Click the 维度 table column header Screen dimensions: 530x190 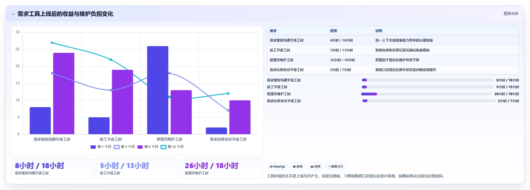coord(273,31)
